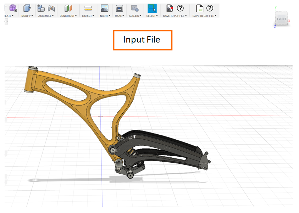This screenshot has height=213, width=299.
Task: Click the Make 3D print icon
Action: click(119, 8)
